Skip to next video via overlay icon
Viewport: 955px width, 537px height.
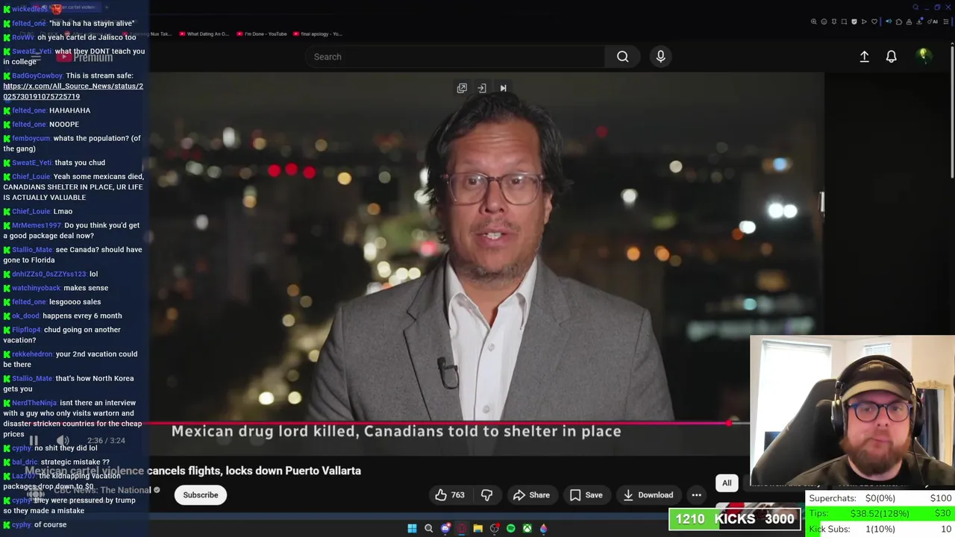(x=503, y=88)
